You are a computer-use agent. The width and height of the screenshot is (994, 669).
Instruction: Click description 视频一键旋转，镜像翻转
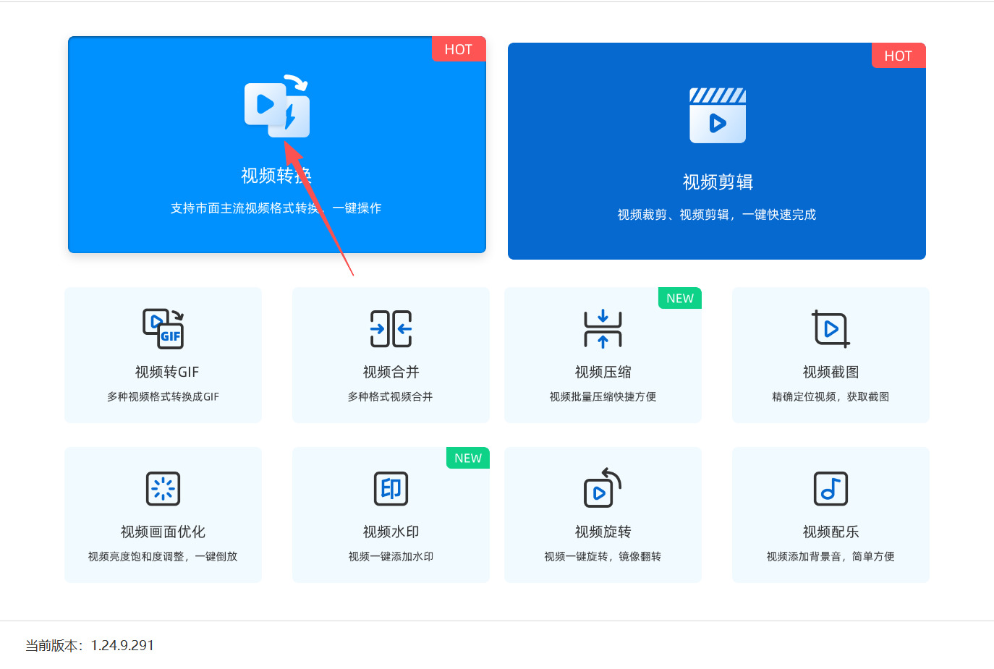[x=603, y=556]
